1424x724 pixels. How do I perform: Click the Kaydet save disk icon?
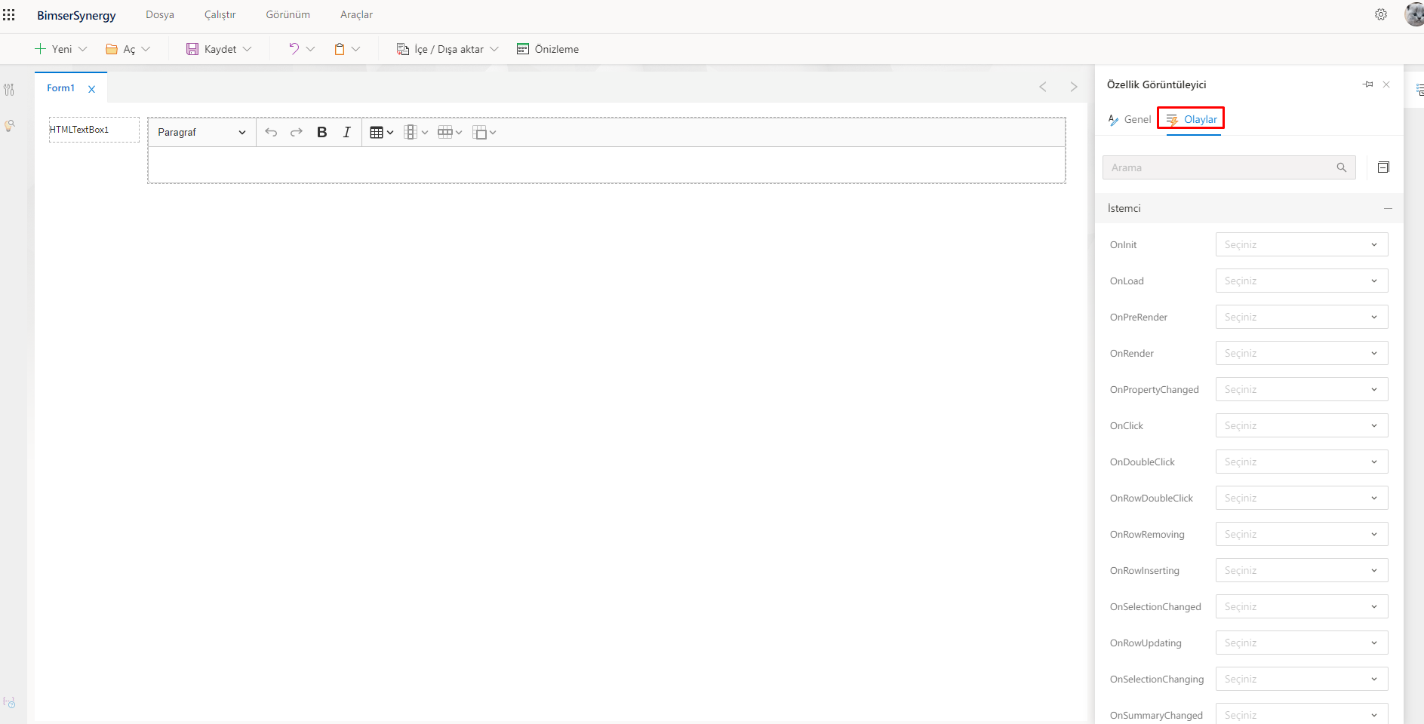(192, 49)
